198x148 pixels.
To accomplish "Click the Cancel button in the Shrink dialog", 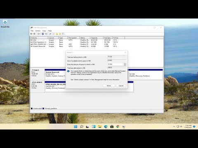I will 121,86.
